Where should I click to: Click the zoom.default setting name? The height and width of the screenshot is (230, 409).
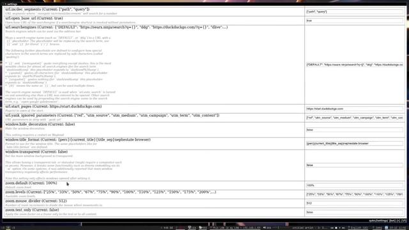pyautogui.click(x=16, y=183)
